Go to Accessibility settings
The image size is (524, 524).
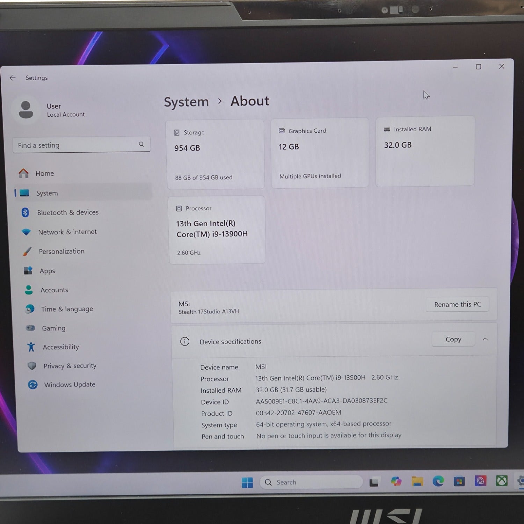point(61,347)
